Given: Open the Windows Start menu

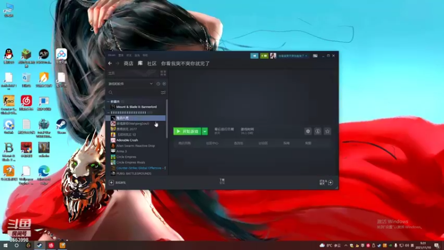Looking at the screenshot, I should (6, 245).
